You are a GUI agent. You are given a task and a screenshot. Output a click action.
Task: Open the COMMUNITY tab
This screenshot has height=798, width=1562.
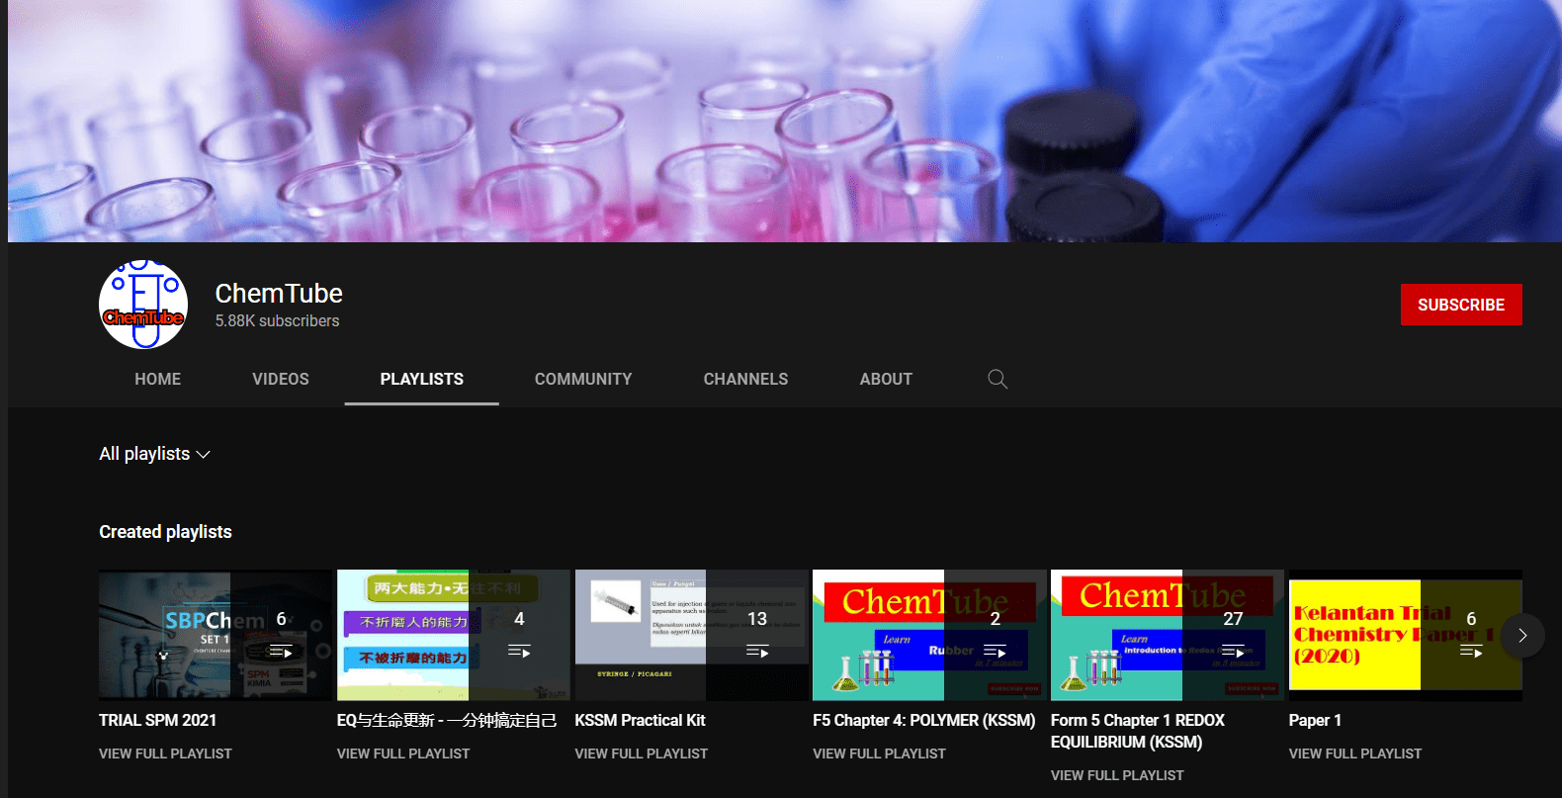pyautogui.click(x=583, y=379)
